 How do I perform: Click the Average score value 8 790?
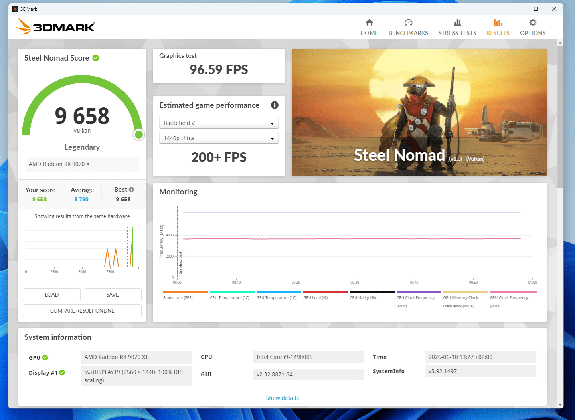(x=81, y=199)
